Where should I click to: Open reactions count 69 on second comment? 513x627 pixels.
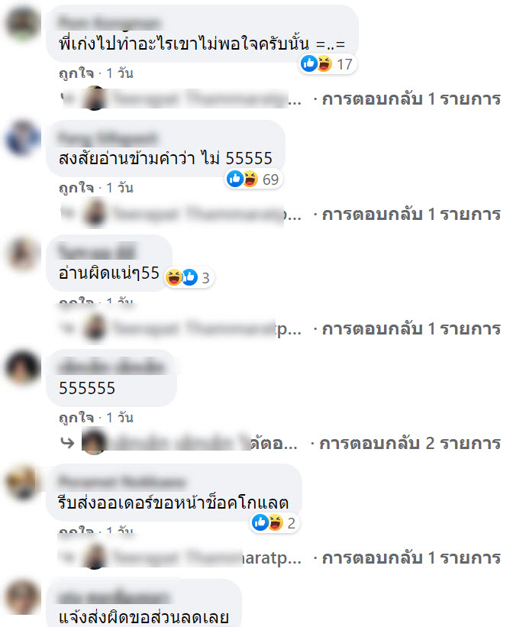(254, 179)
